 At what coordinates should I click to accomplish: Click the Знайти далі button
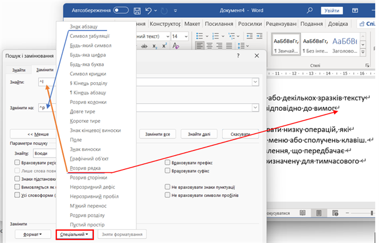198,134
